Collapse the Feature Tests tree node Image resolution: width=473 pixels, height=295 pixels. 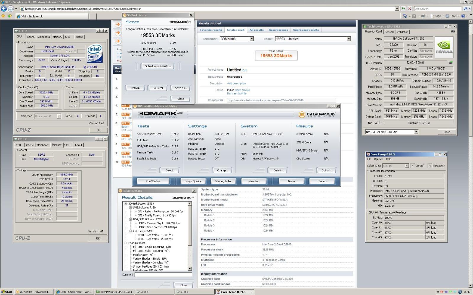pyautogui.click(x=126, y=243)
